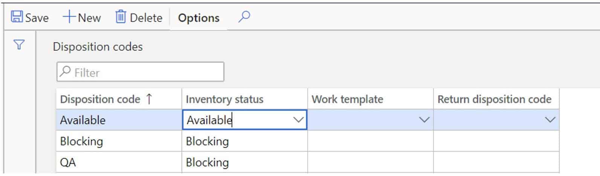The height and width of the screenshot is (176, 600).
Task: Select the Available disposition code cell
Action: (x=83, y=120)
